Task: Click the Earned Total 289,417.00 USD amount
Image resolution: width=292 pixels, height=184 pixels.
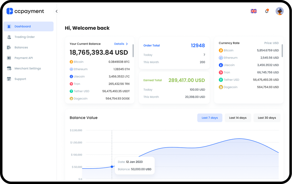Action: (x=187, y=80)
